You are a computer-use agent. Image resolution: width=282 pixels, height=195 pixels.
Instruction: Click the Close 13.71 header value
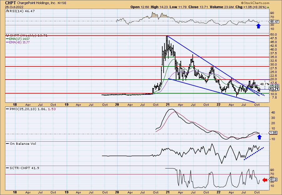pyautogui.click(x=198, y=7)
